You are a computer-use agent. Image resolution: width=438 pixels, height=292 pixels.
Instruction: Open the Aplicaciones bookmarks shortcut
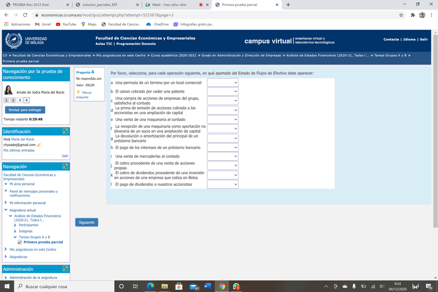pyautogui.click(x=18, y=24)
